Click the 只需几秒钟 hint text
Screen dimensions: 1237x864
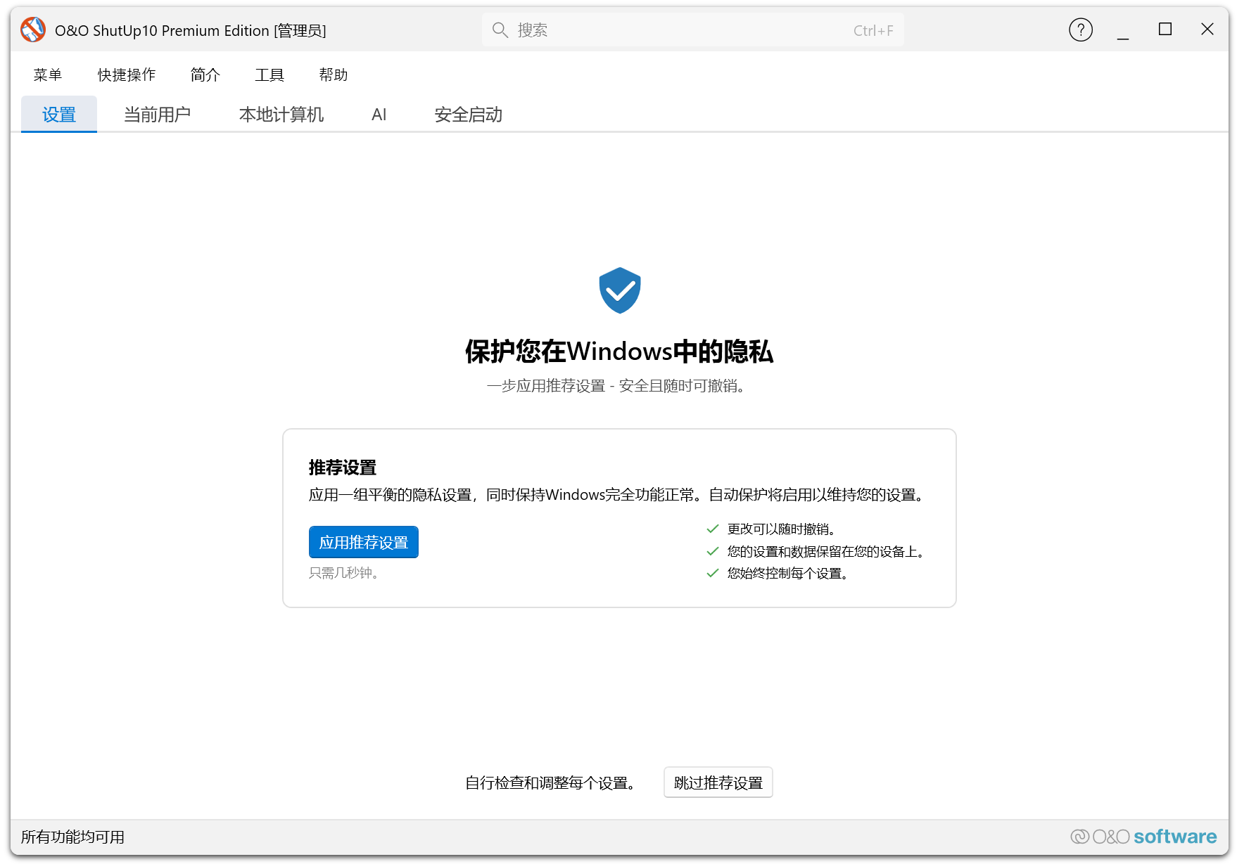[x=343, y=573]
